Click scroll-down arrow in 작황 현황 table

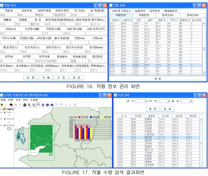(x=204, y=73)
